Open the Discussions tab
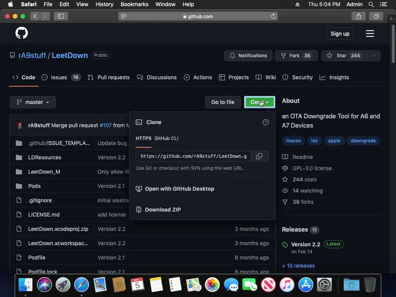 coord(157,77)
